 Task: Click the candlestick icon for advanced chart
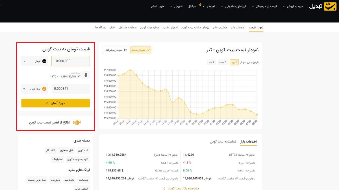125,50
